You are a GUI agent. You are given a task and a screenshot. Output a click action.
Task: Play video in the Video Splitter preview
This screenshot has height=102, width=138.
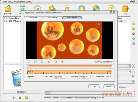[x=29, y=62]
